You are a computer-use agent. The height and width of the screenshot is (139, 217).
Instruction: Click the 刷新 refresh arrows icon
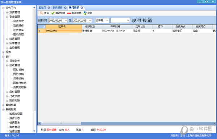[85, 13]
